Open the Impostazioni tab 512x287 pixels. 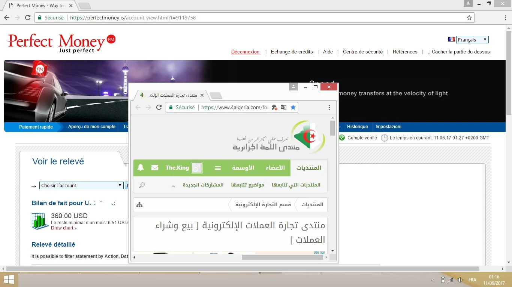(388, 127)
